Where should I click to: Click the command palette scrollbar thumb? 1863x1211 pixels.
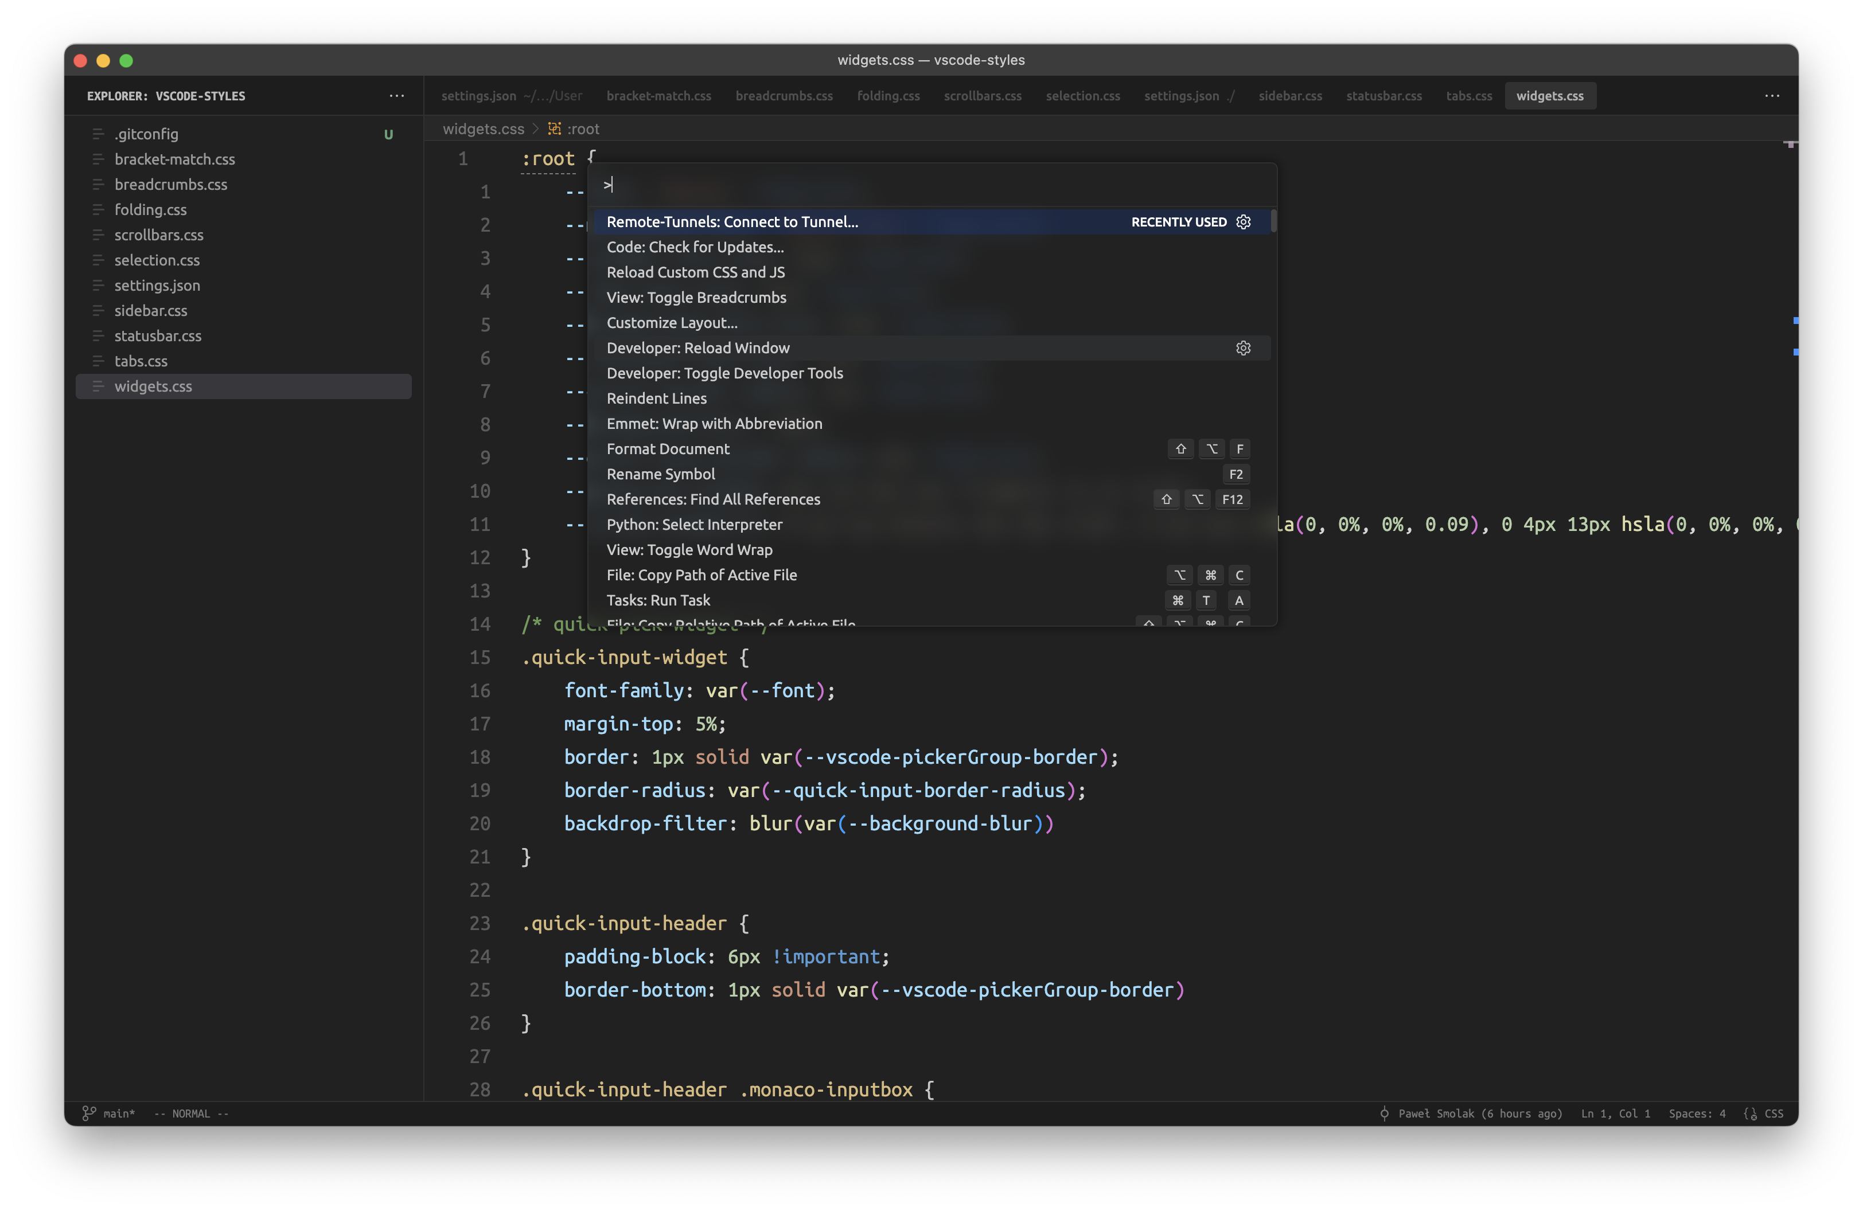tap(1273, 221)
